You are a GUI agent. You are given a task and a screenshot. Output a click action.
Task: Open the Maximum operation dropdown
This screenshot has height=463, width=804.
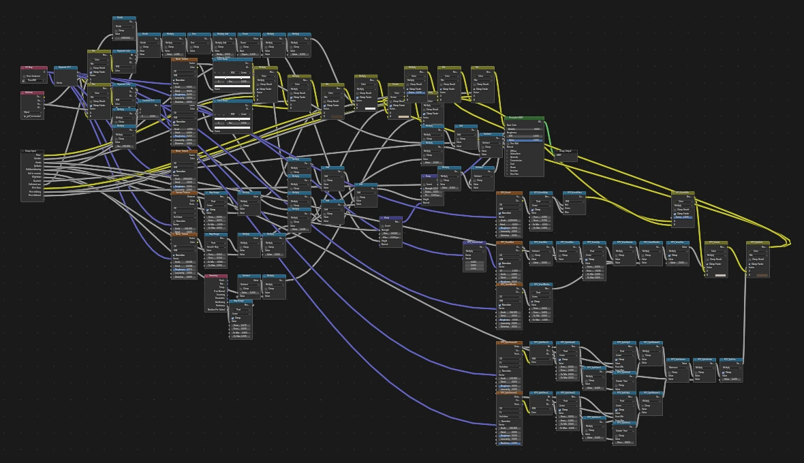(x=679, y=368)
